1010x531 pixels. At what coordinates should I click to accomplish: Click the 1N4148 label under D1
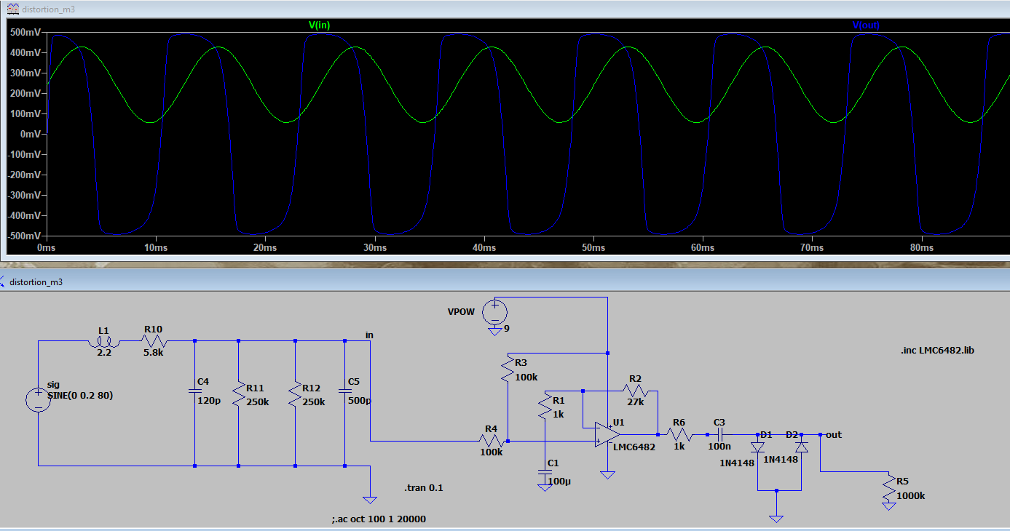(x=736, y=463)
